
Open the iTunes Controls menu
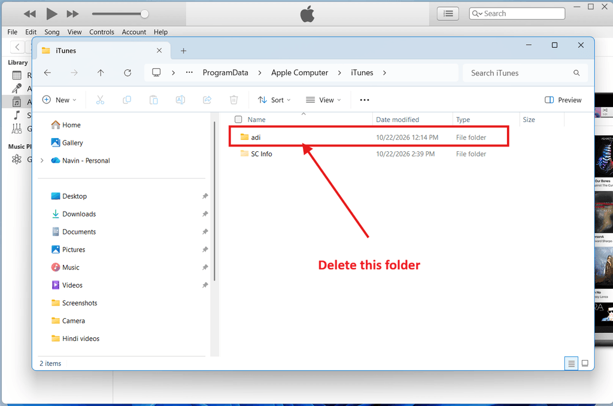(x=102, y=32)
